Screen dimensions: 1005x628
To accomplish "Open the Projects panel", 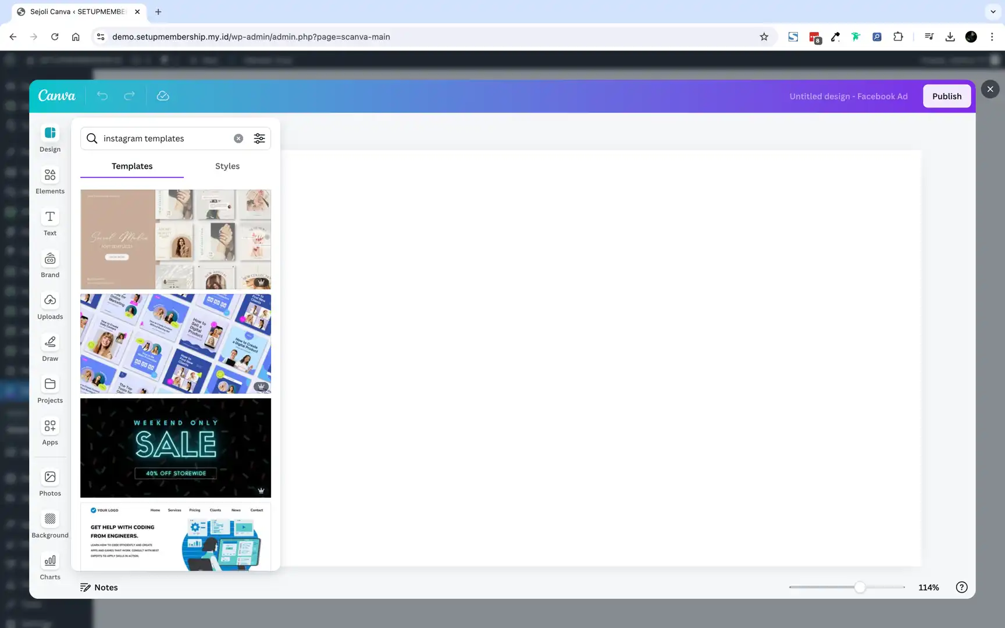I will pos(49,389).
